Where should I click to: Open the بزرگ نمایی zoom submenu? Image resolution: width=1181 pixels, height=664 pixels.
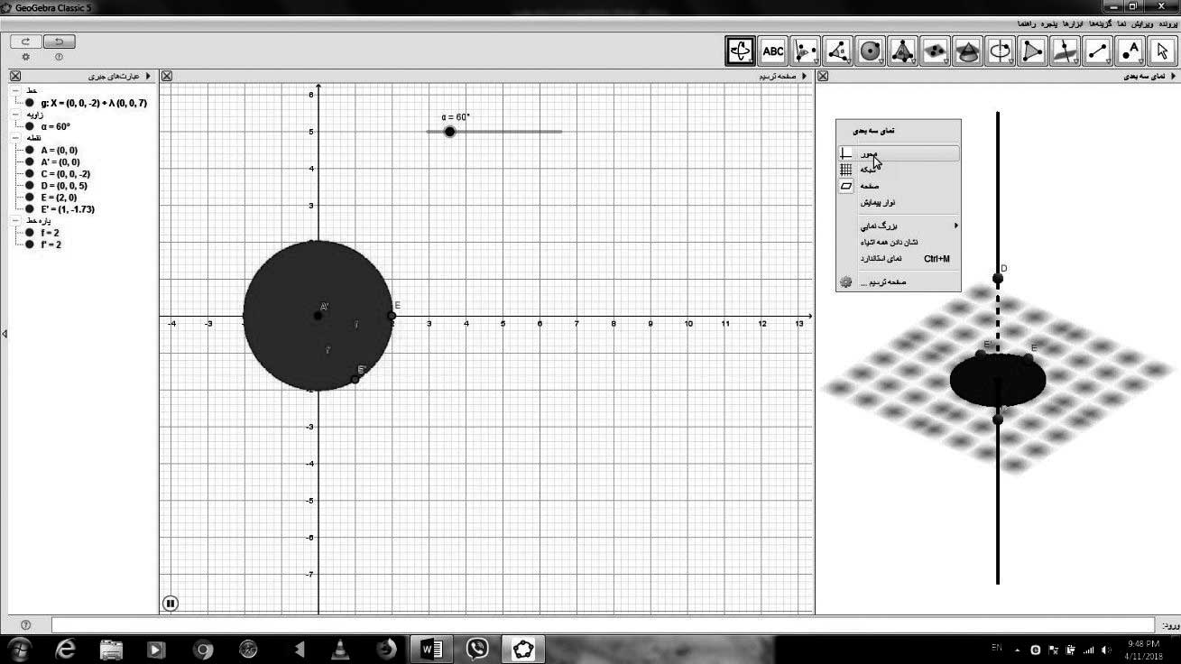pos(898,226)
